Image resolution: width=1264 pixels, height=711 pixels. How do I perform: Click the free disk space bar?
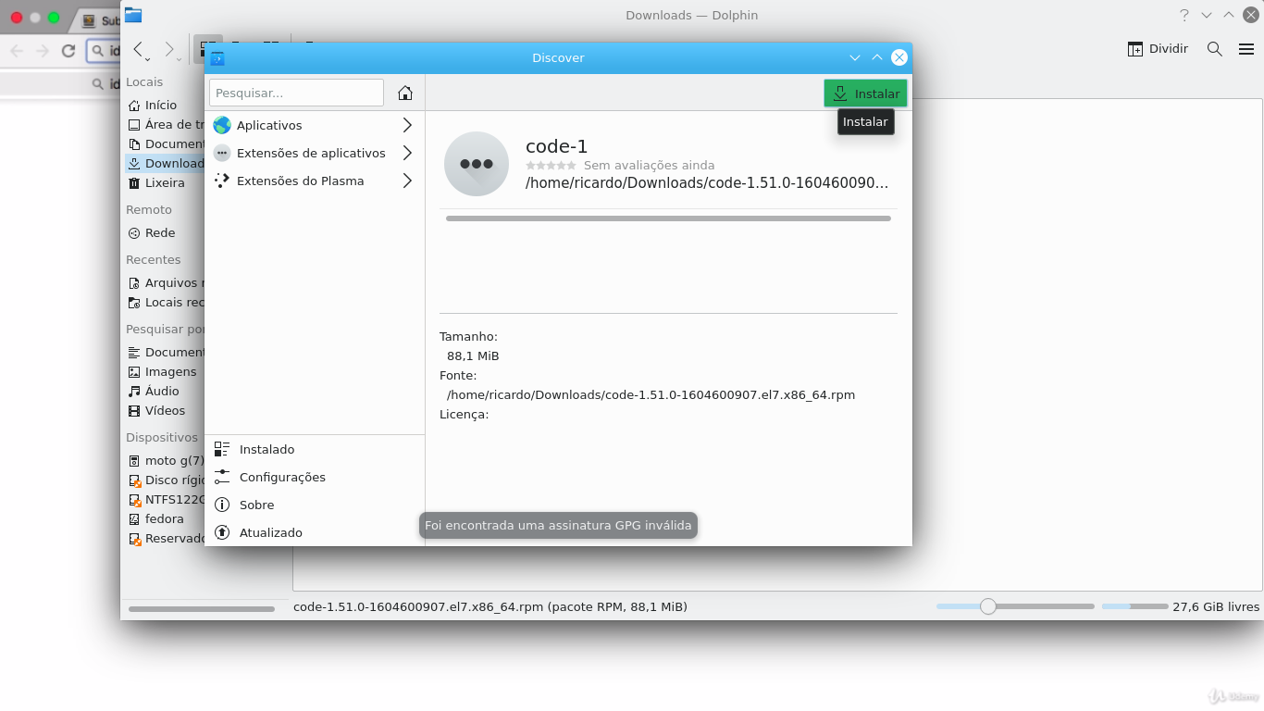click(1135, 606)
